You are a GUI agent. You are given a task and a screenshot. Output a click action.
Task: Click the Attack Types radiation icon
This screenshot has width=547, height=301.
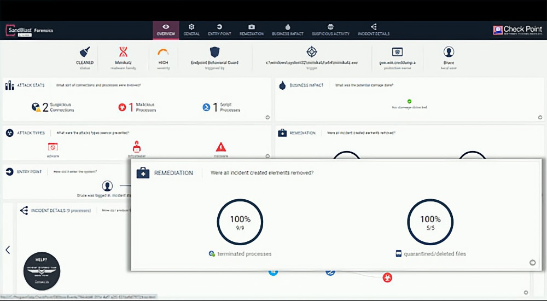coord(10,133)
